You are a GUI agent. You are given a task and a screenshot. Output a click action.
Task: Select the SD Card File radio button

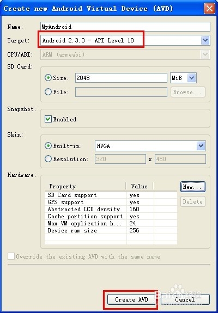[48, 92]
